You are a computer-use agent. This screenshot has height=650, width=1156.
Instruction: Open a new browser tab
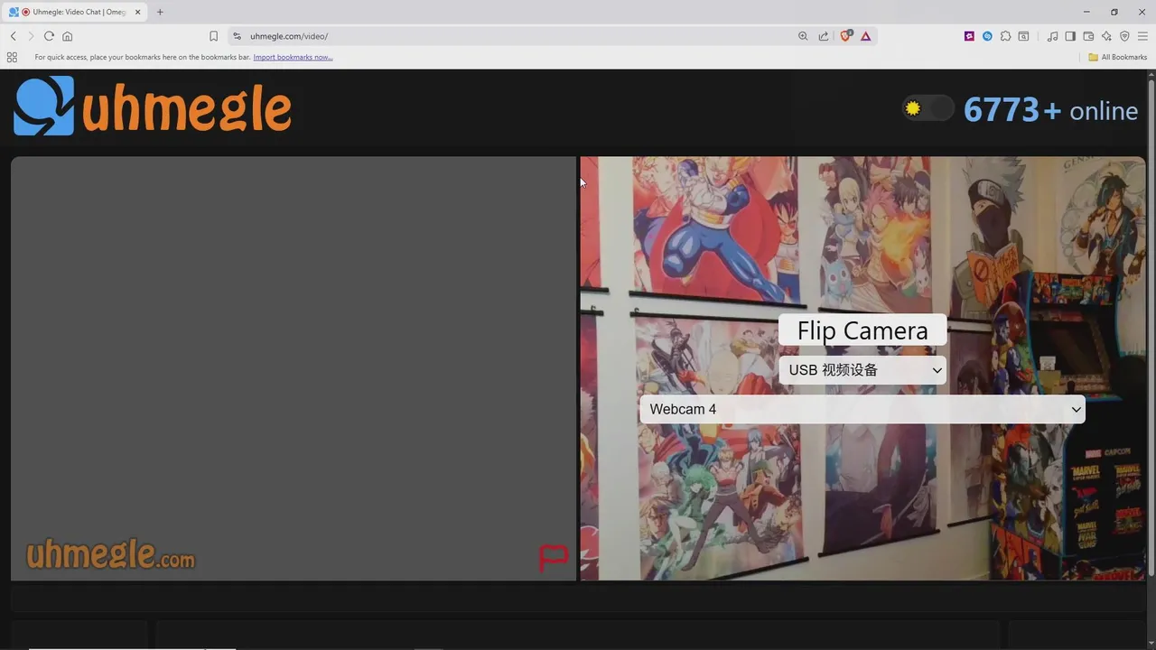[x=160, y=12]
